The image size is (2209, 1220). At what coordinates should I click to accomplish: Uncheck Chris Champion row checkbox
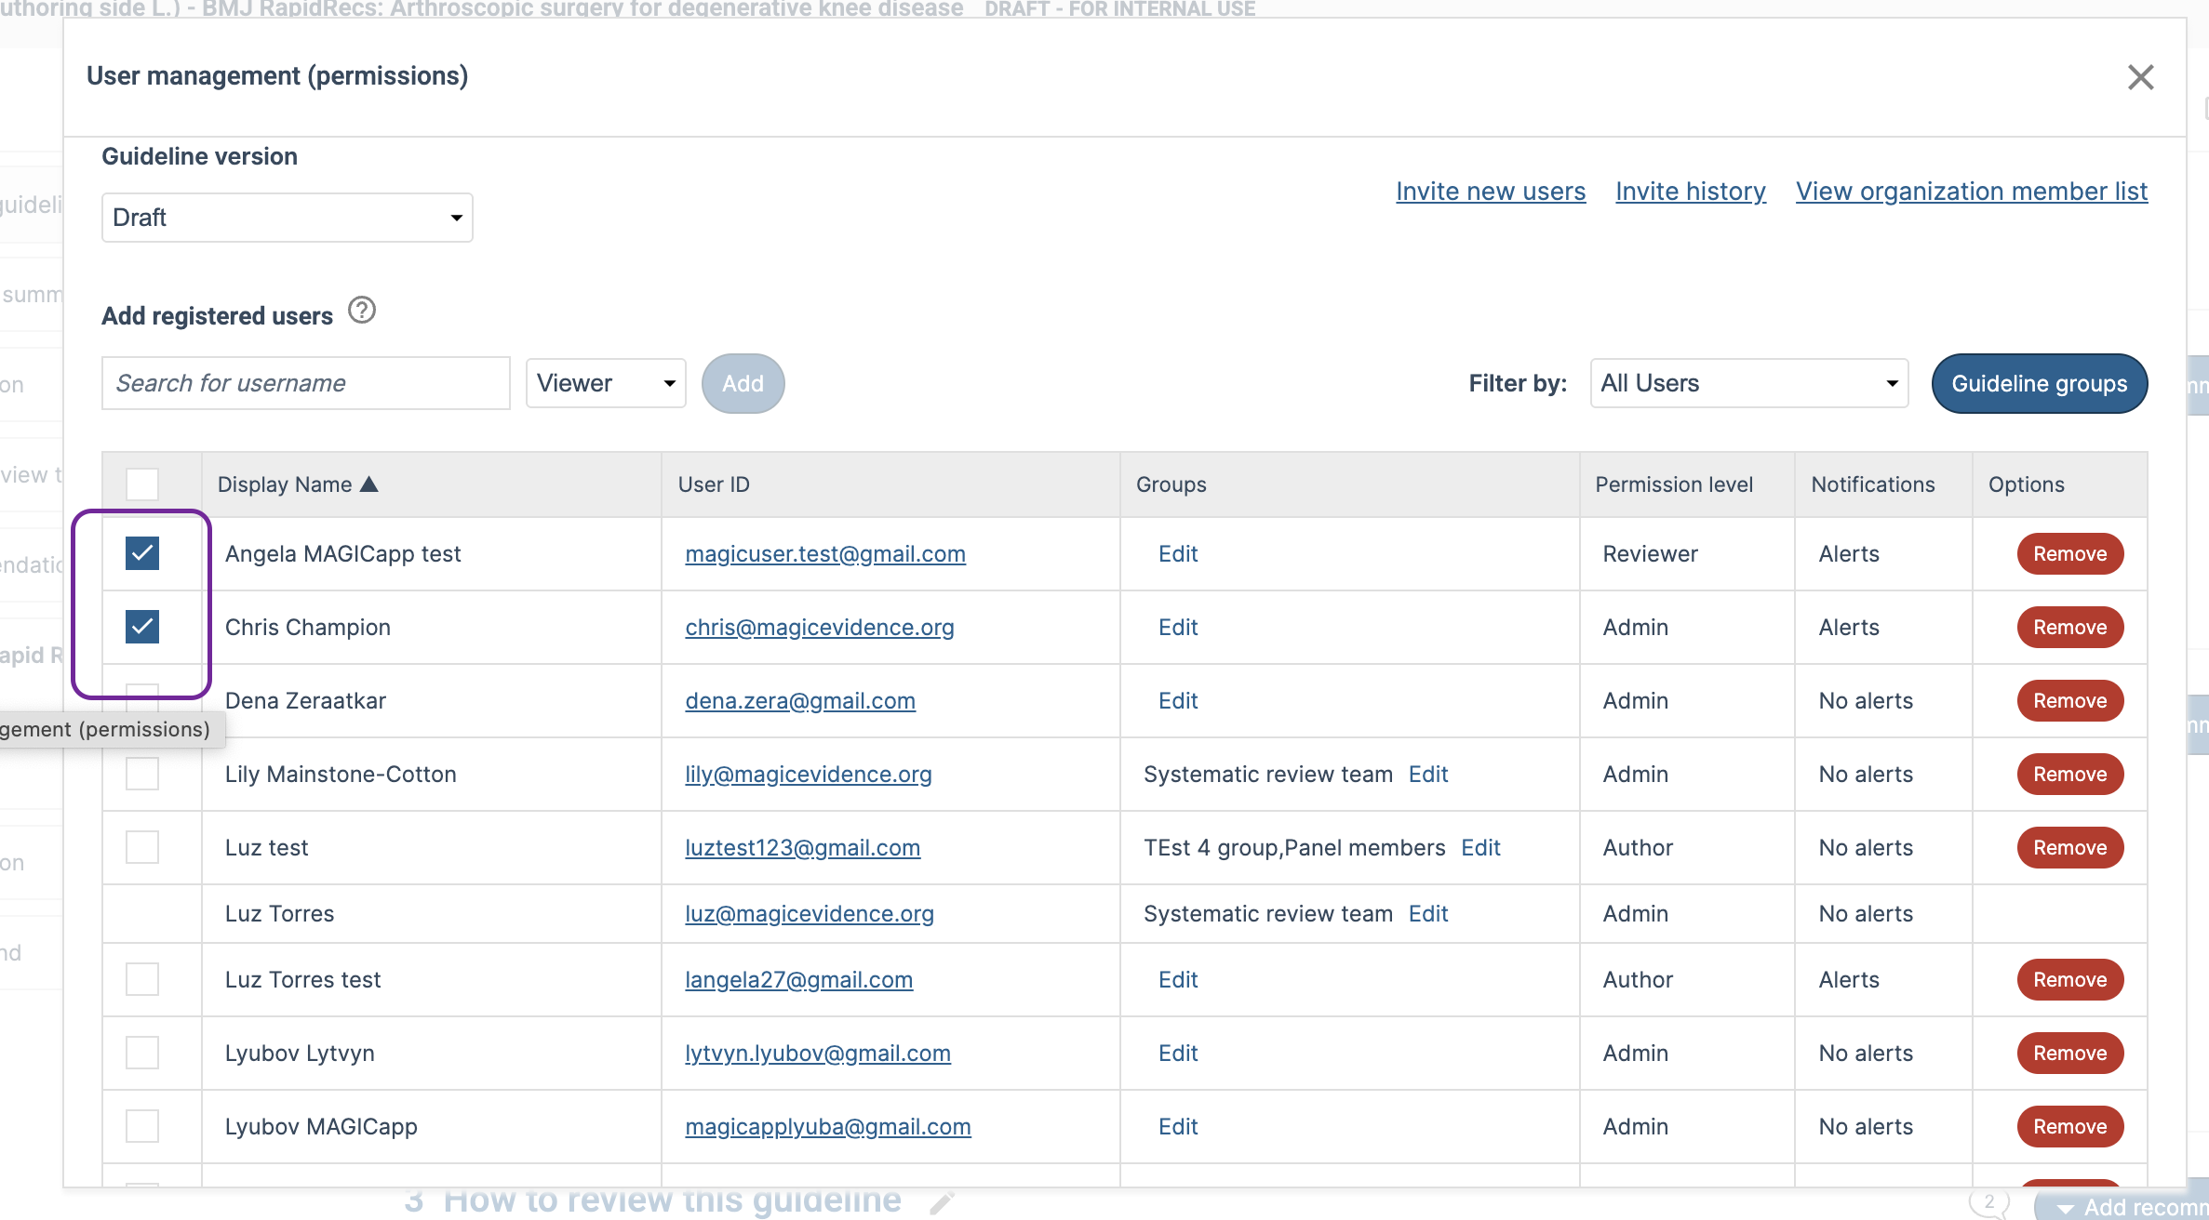click(142, 627)
